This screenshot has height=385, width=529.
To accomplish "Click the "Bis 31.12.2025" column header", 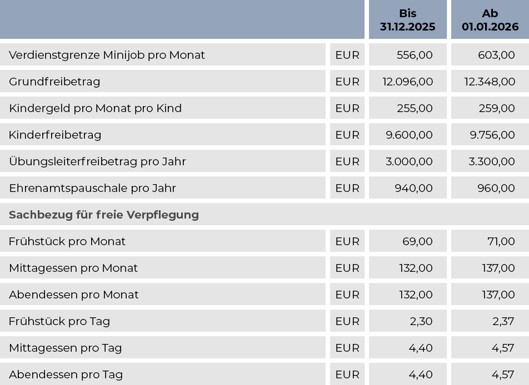I will 407,20.
